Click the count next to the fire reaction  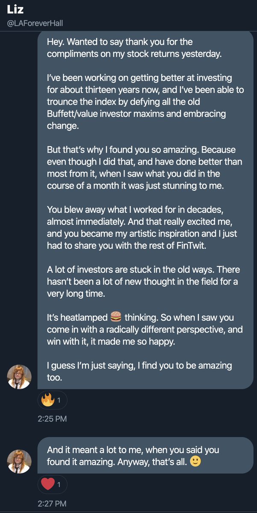click(x=59, y=400)
